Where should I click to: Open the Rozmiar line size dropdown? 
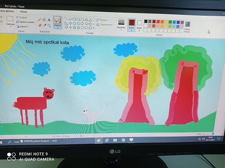coord(121,24)
